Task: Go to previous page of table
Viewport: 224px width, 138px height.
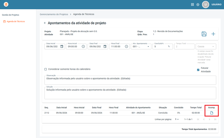Action: (x=204, y=119)
